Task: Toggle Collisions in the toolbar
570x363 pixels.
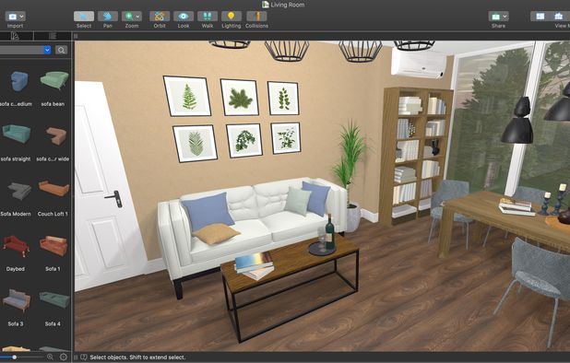Action: [x=256, y=17]
